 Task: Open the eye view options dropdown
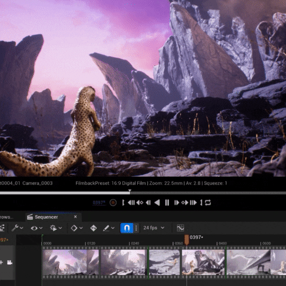point(37,228)
